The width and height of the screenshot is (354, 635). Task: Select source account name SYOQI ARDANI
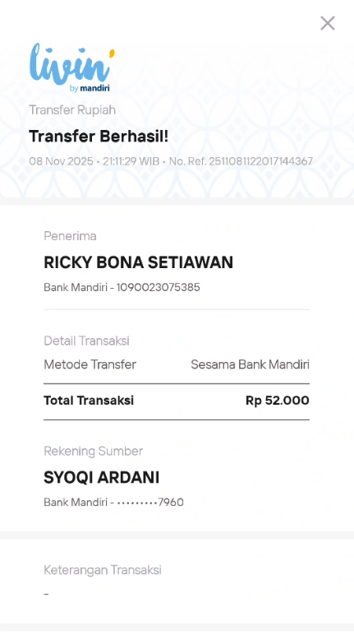pos(102,478)
